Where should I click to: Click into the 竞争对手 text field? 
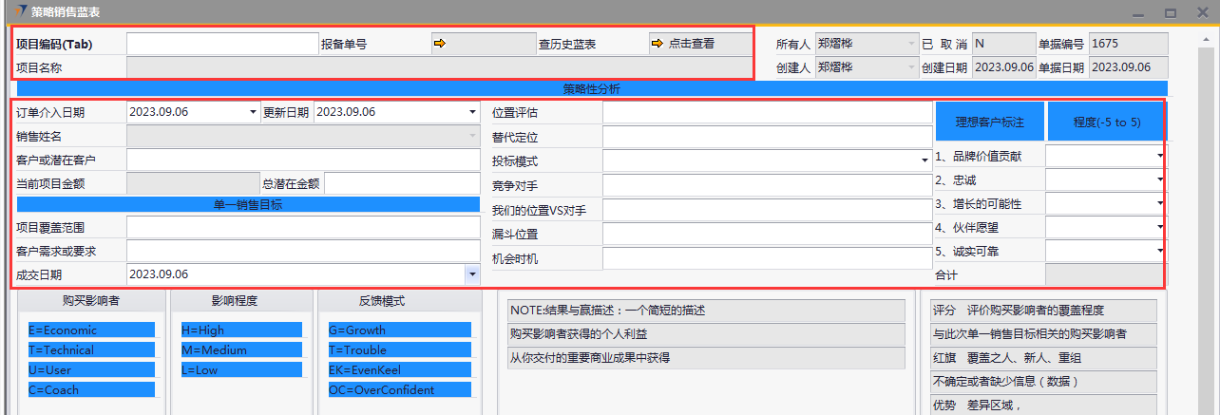click(767, 185)
